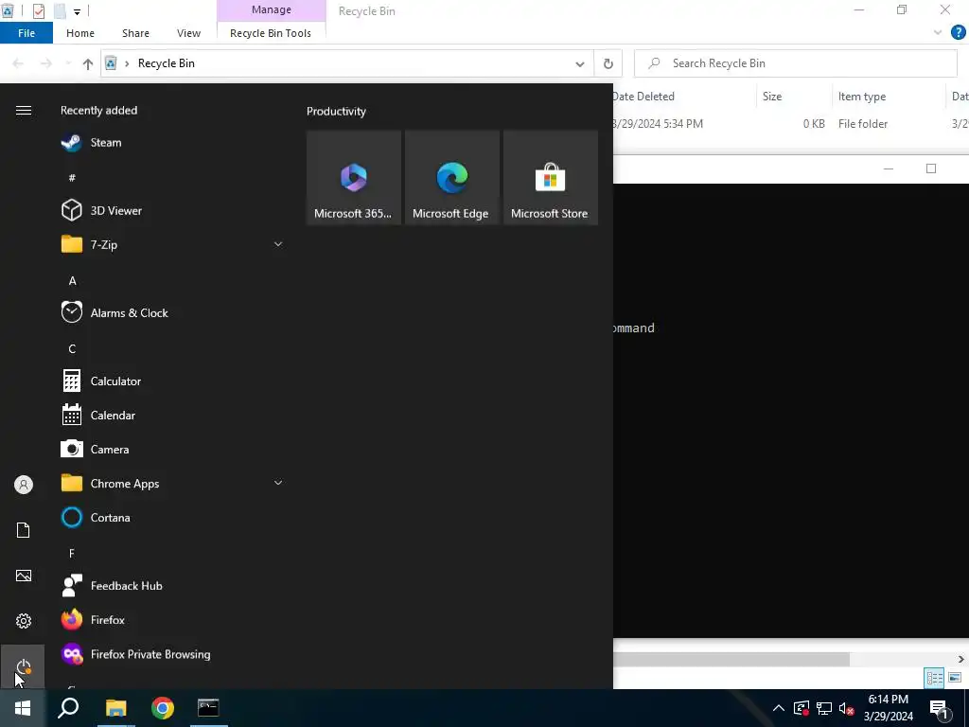Open Google Chrome from taskbar
This screenshot has height=727, width=969.
tap(163, 708)
